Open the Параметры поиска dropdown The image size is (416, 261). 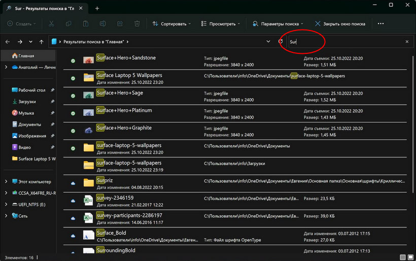(x=278, y=24)
